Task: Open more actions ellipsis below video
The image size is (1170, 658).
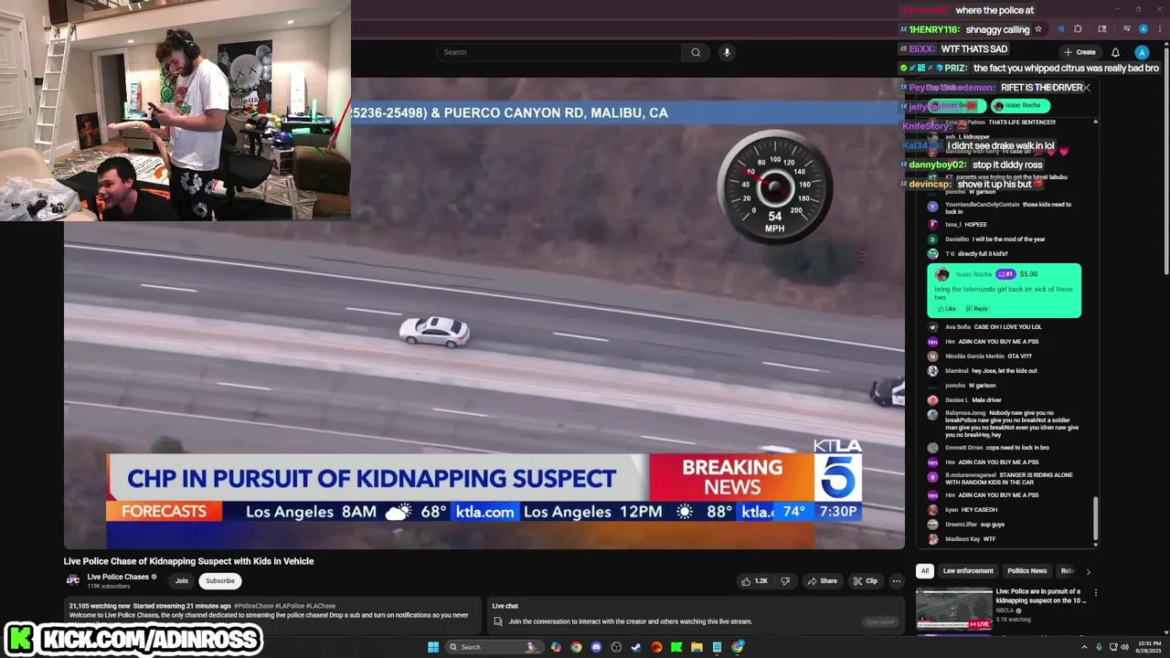Action: tap(897, 581)
